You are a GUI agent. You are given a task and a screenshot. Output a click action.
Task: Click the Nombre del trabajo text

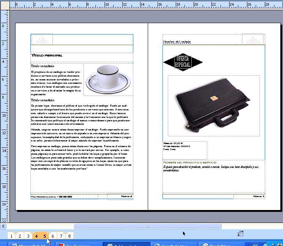177,42
